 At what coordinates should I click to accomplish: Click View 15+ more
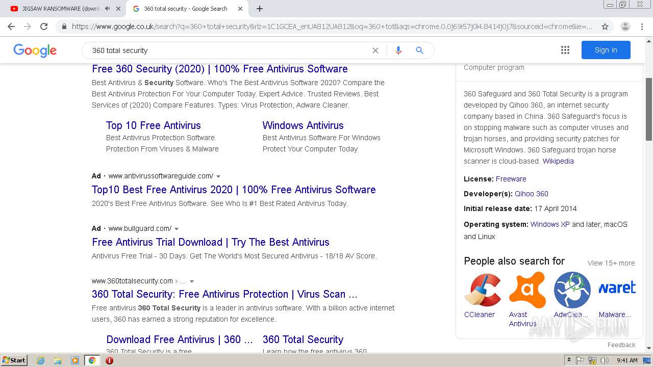click(611, 263)
